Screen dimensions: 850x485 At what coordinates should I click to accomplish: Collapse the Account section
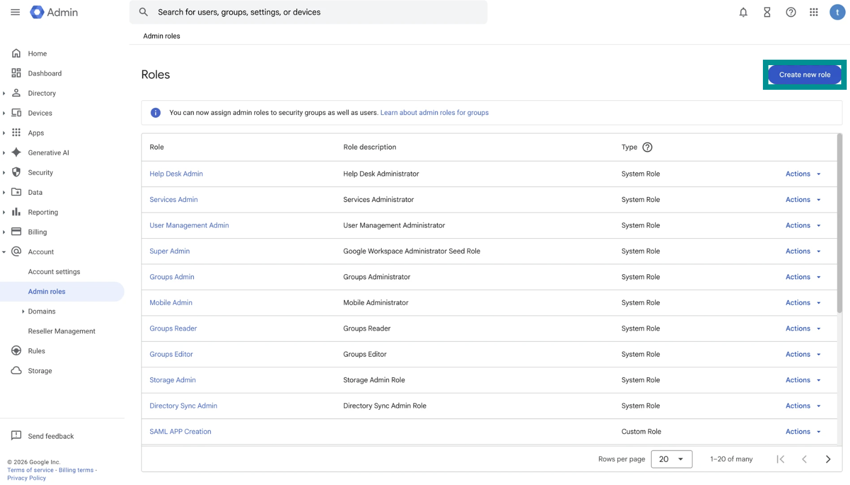coord(4,252)
